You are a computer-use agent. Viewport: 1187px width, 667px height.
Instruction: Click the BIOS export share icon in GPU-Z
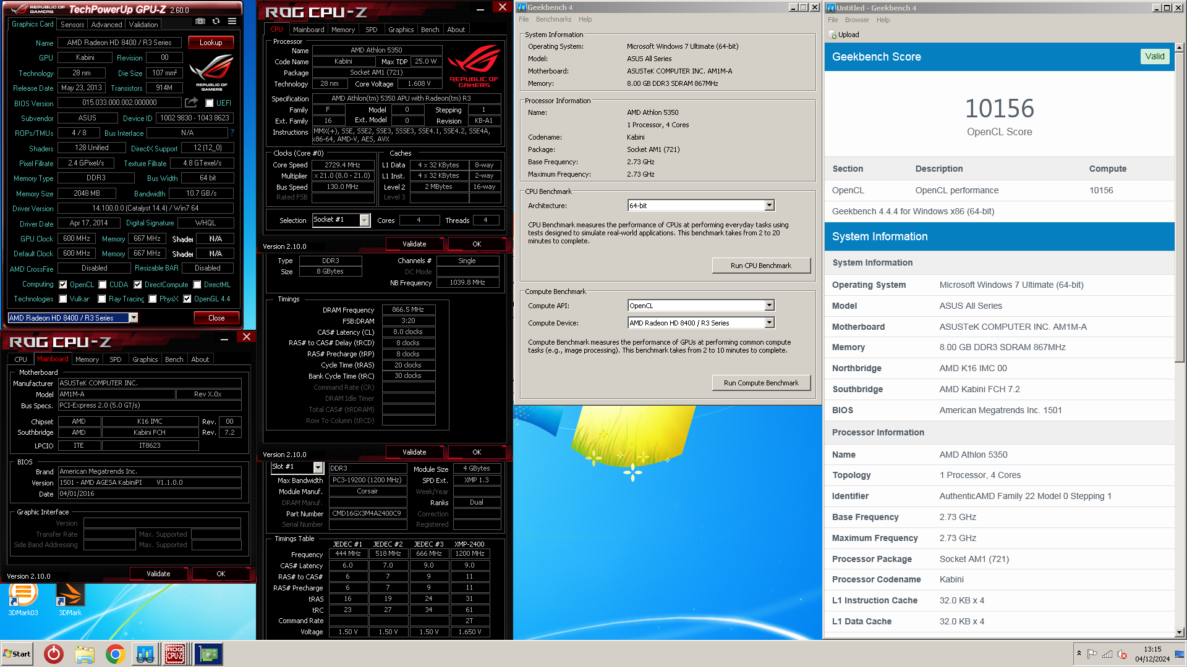pos(192,103)
